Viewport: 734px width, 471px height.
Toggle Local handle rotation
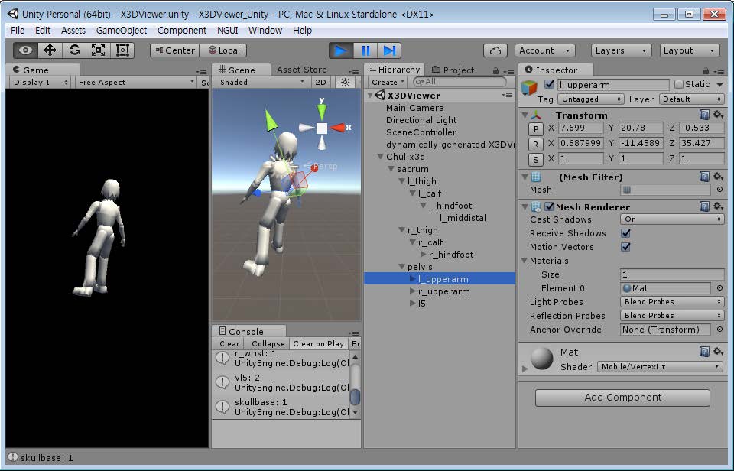point(224,50)
